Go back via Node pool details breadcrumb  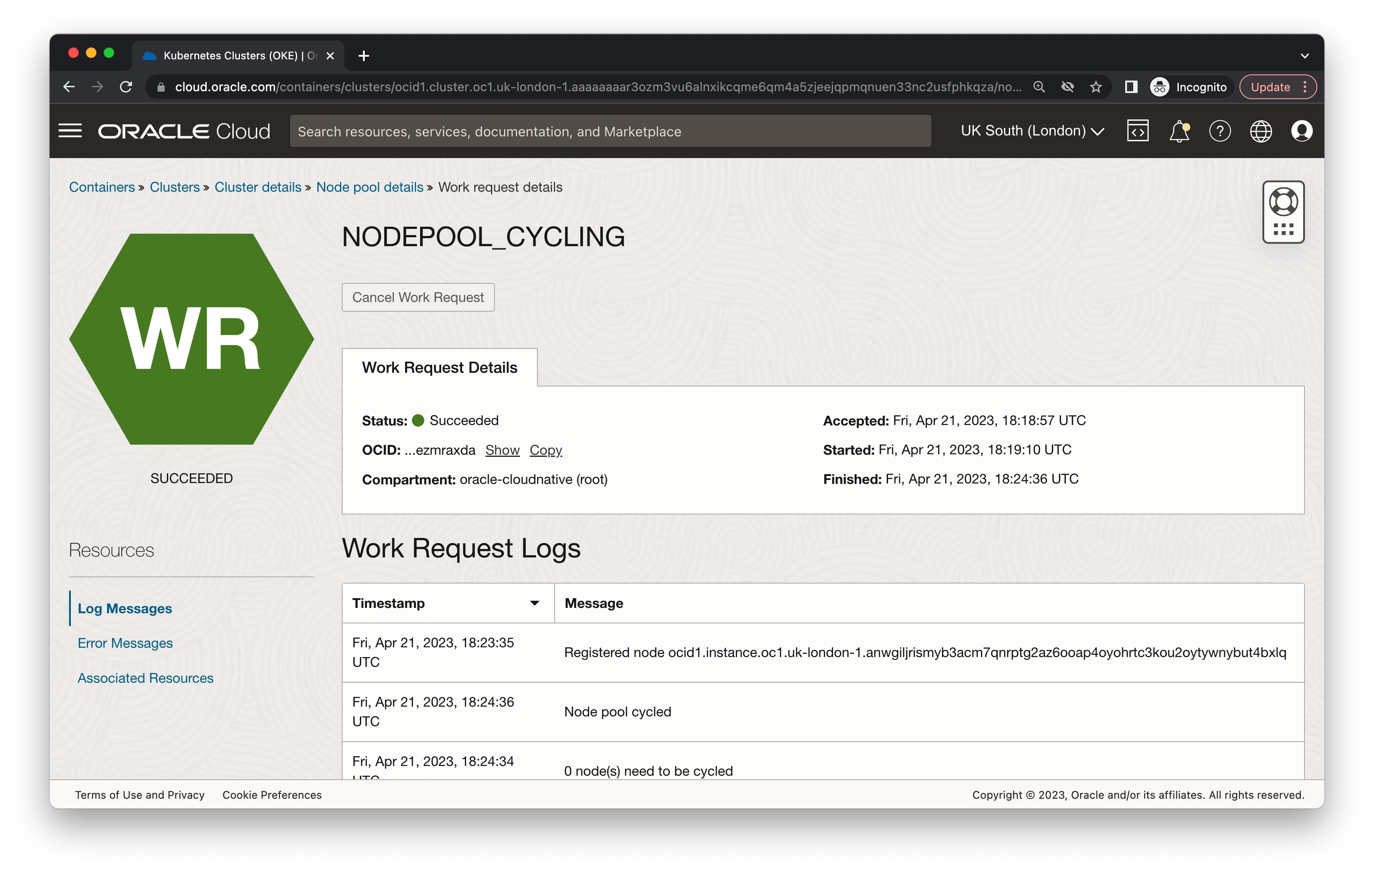pyautogui.click(x=370, y=187)
